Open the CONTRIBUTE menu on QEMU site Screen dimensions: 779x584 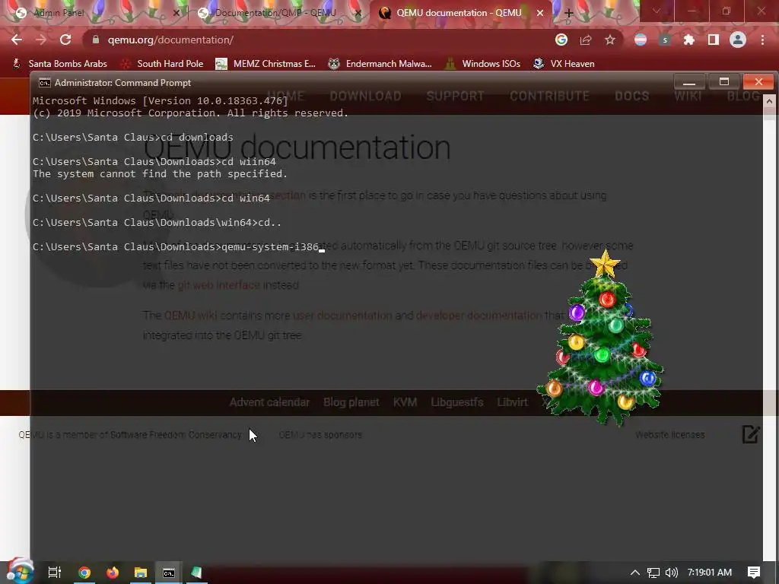coord(549,96)
